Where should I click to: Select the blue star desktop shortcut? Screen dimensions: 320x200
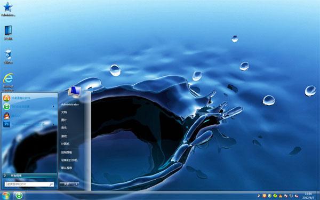(x=8, y=9)
